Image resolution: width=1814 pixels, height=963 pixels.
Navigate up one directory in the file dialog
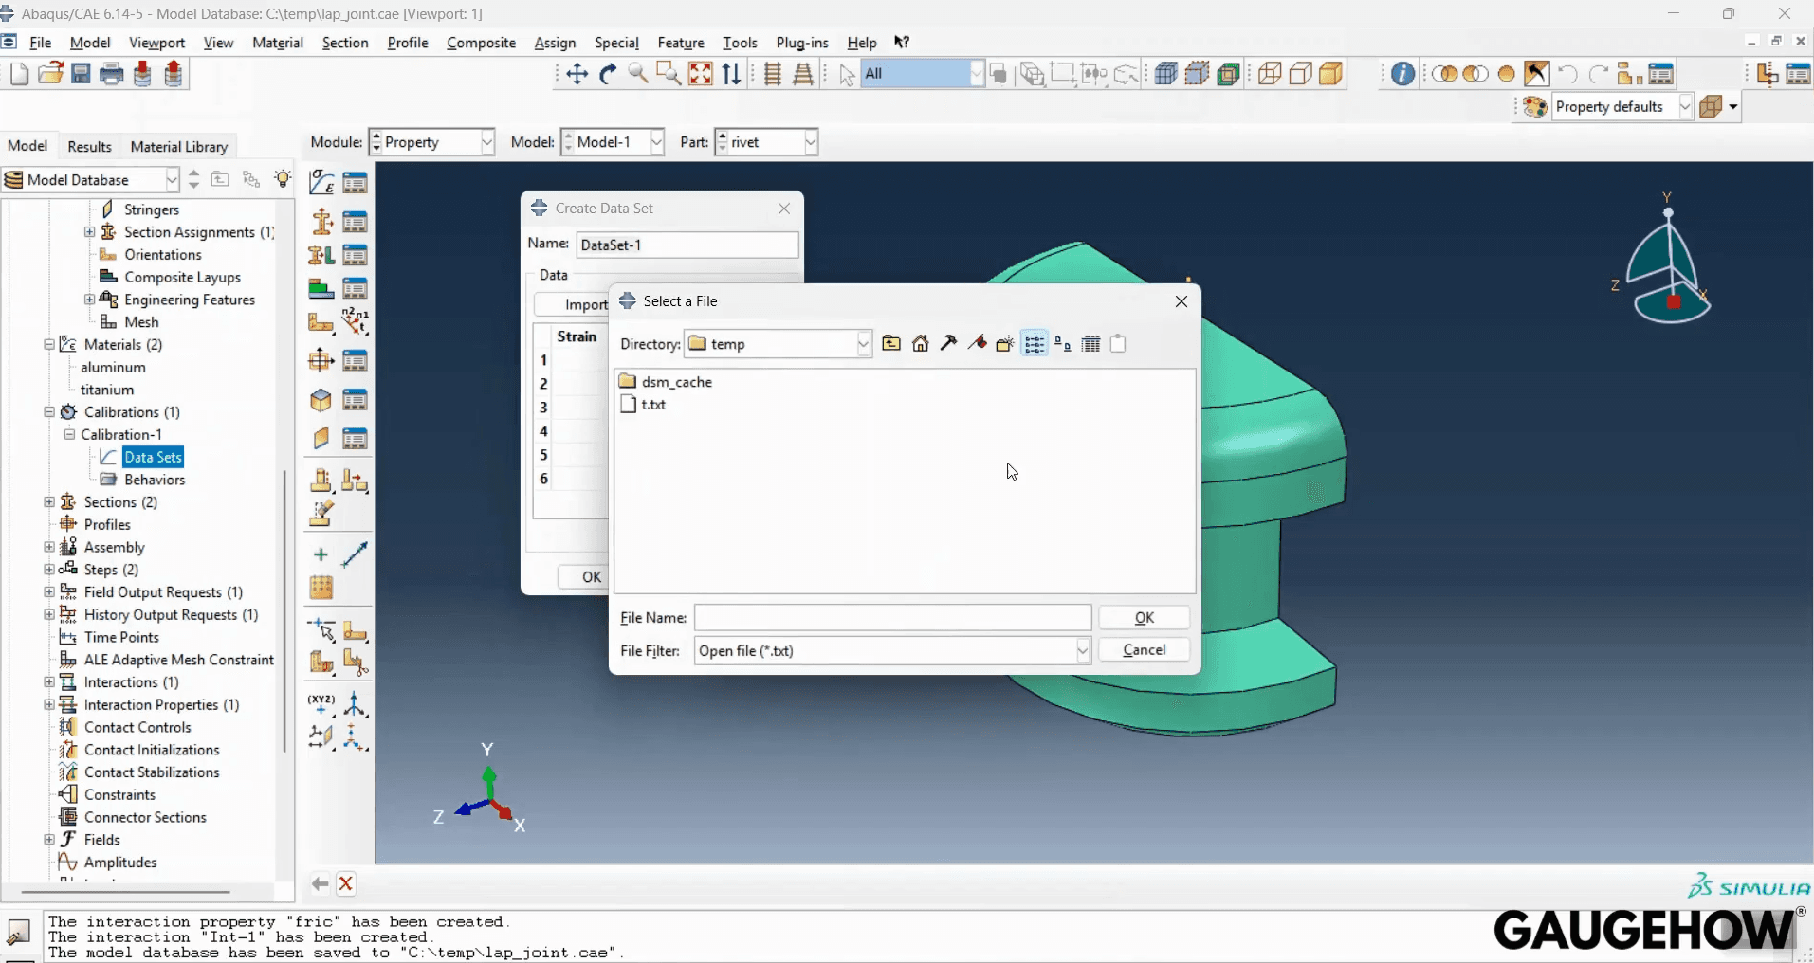tap(891, 343)
